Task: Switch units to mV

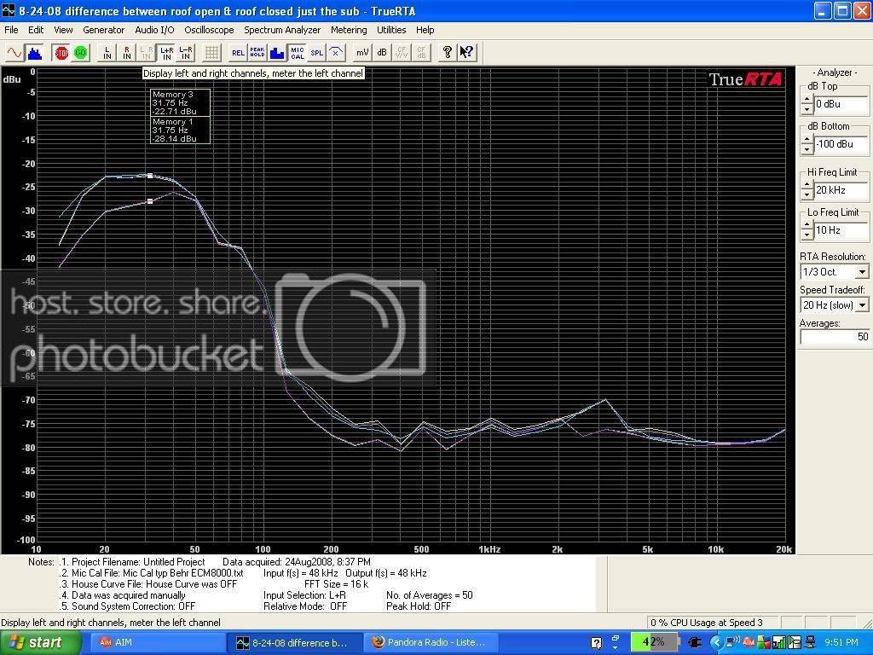Action: click(362, 53)
